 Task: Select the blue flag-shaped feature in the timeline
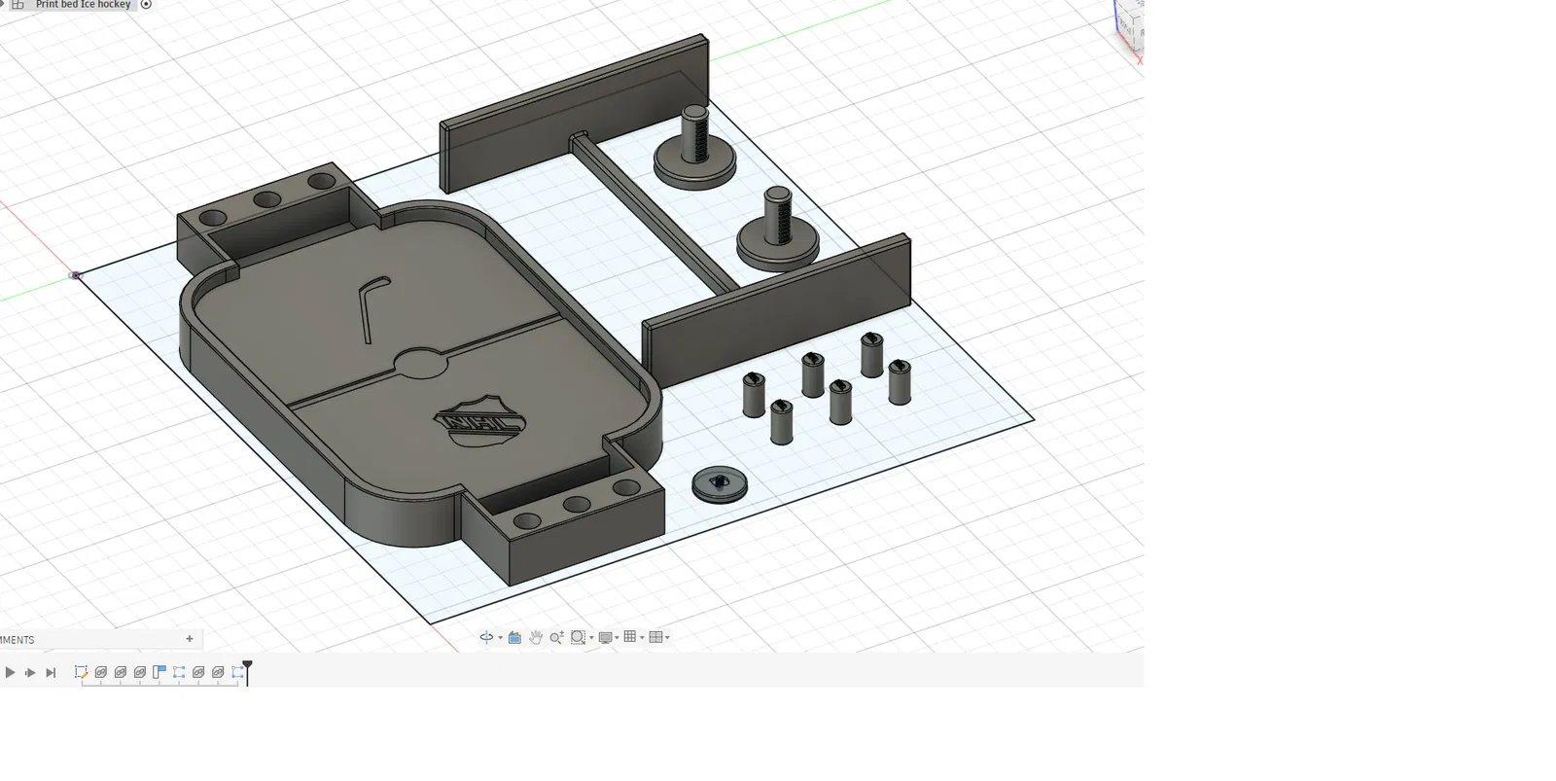tap(159, 672)
